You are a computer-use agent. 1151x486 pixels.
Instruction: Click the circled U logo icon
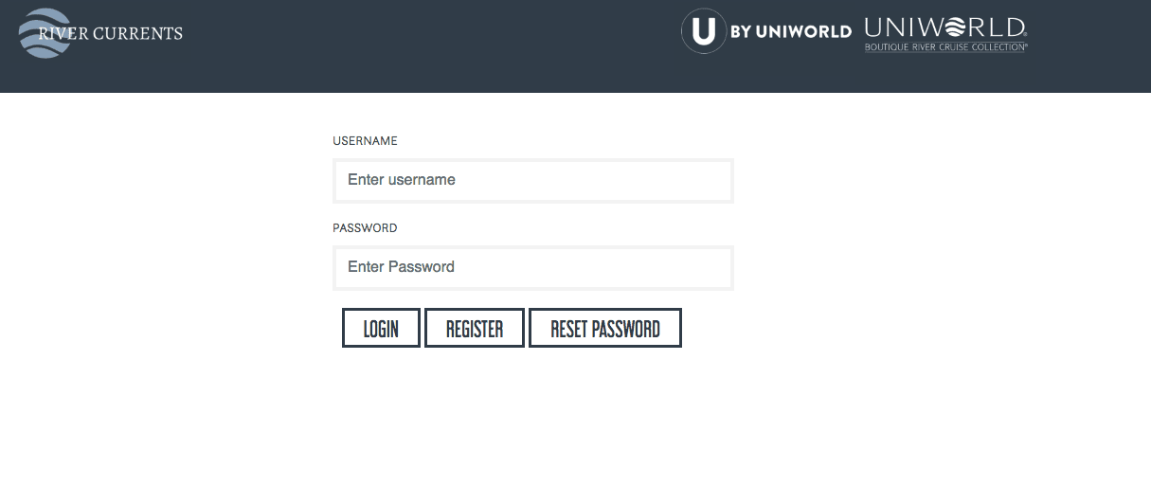703,31
